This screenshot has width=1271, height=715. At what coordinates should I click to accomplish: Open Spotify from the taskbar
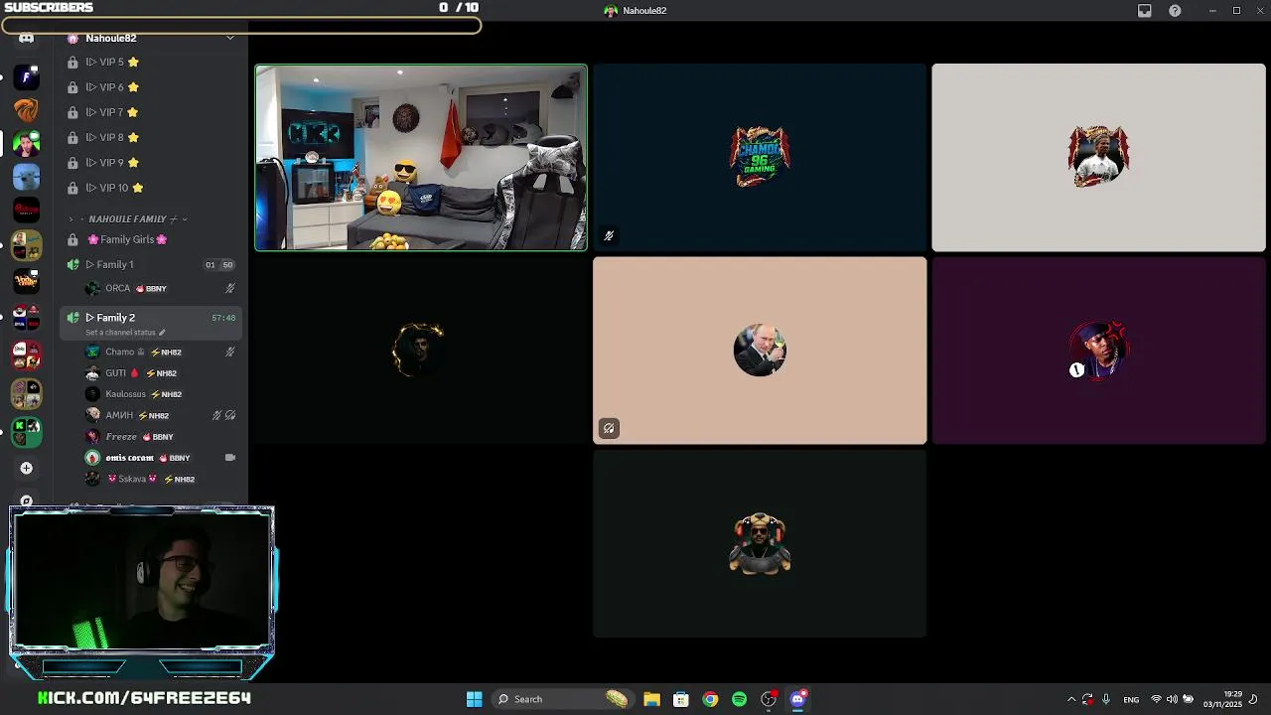(x=739, y=699)
